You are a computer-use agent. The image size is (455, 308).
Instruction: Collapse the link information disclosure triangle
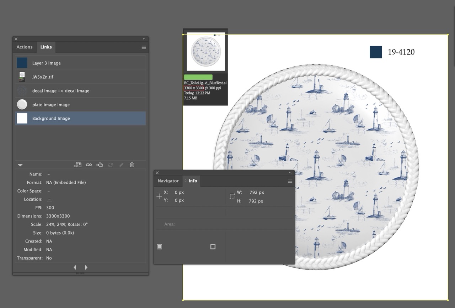pyautogui.click(x=20, y=165)
